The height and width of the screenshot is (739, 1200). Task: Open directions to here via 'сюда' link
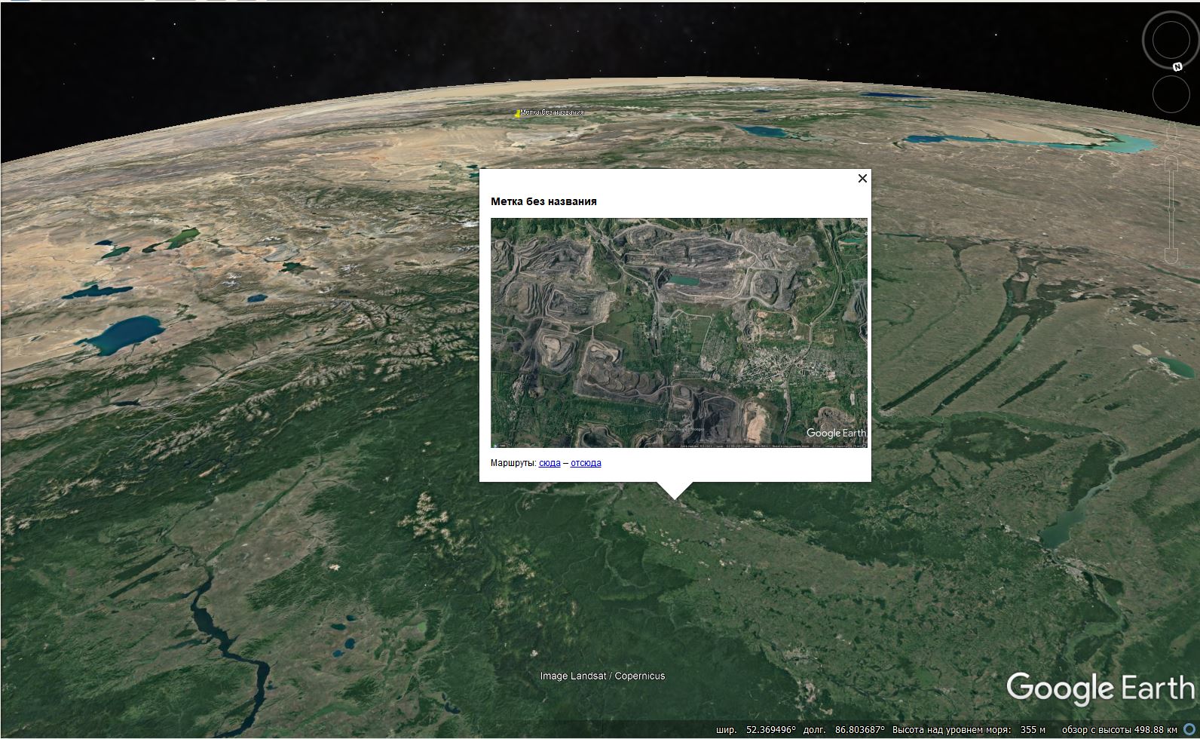tap(549, 463)
